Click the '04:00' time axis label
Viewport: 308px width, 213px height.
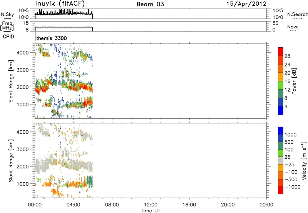click(74, 205)
